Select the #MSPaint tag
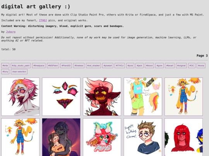The width and height of the screenshot is (209, 156). point(53,65)
